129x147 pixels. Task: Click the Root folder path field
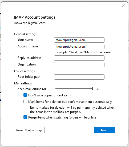coord(79,77)
